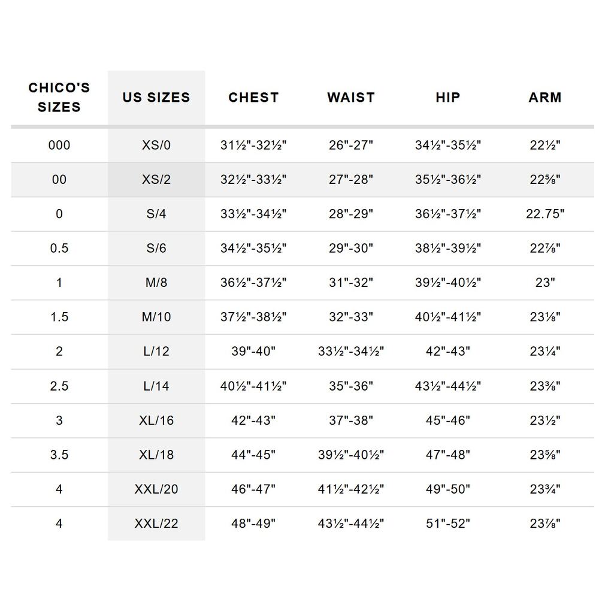Screen dimensions: 599x599
Task: Click the HIP column header
Action: 448,98
